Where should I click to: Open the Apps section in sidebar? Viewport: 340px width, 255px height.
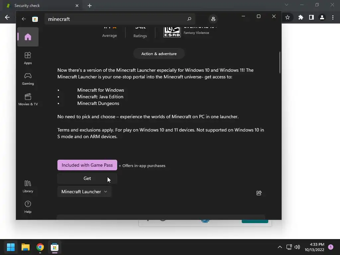pos(28,58)
